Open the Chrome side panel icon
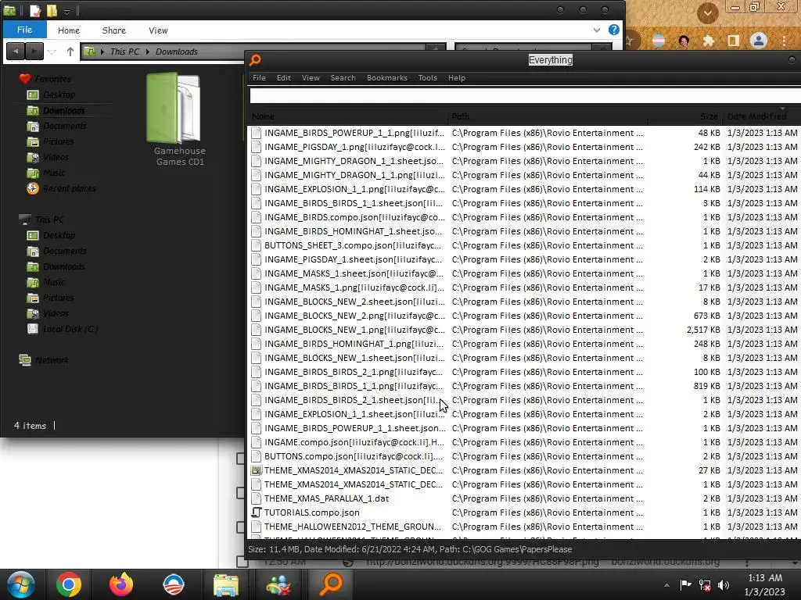This screenshot has width=801, height=600. 734,41
